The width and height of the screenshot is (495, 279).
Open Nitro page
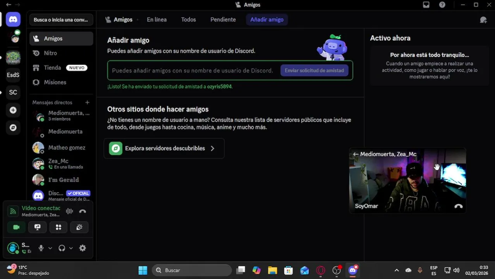61,53
